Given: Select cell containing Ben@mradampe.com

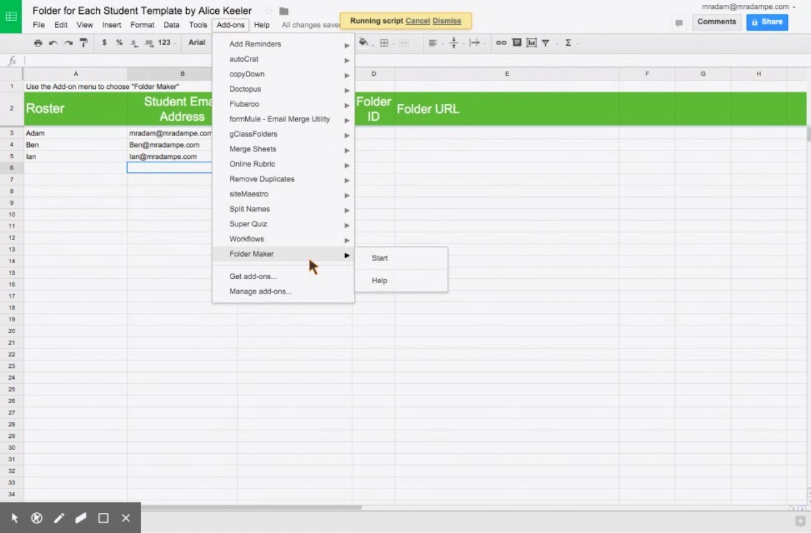Looking at the screenshot, I should click(x=169, y=145).
